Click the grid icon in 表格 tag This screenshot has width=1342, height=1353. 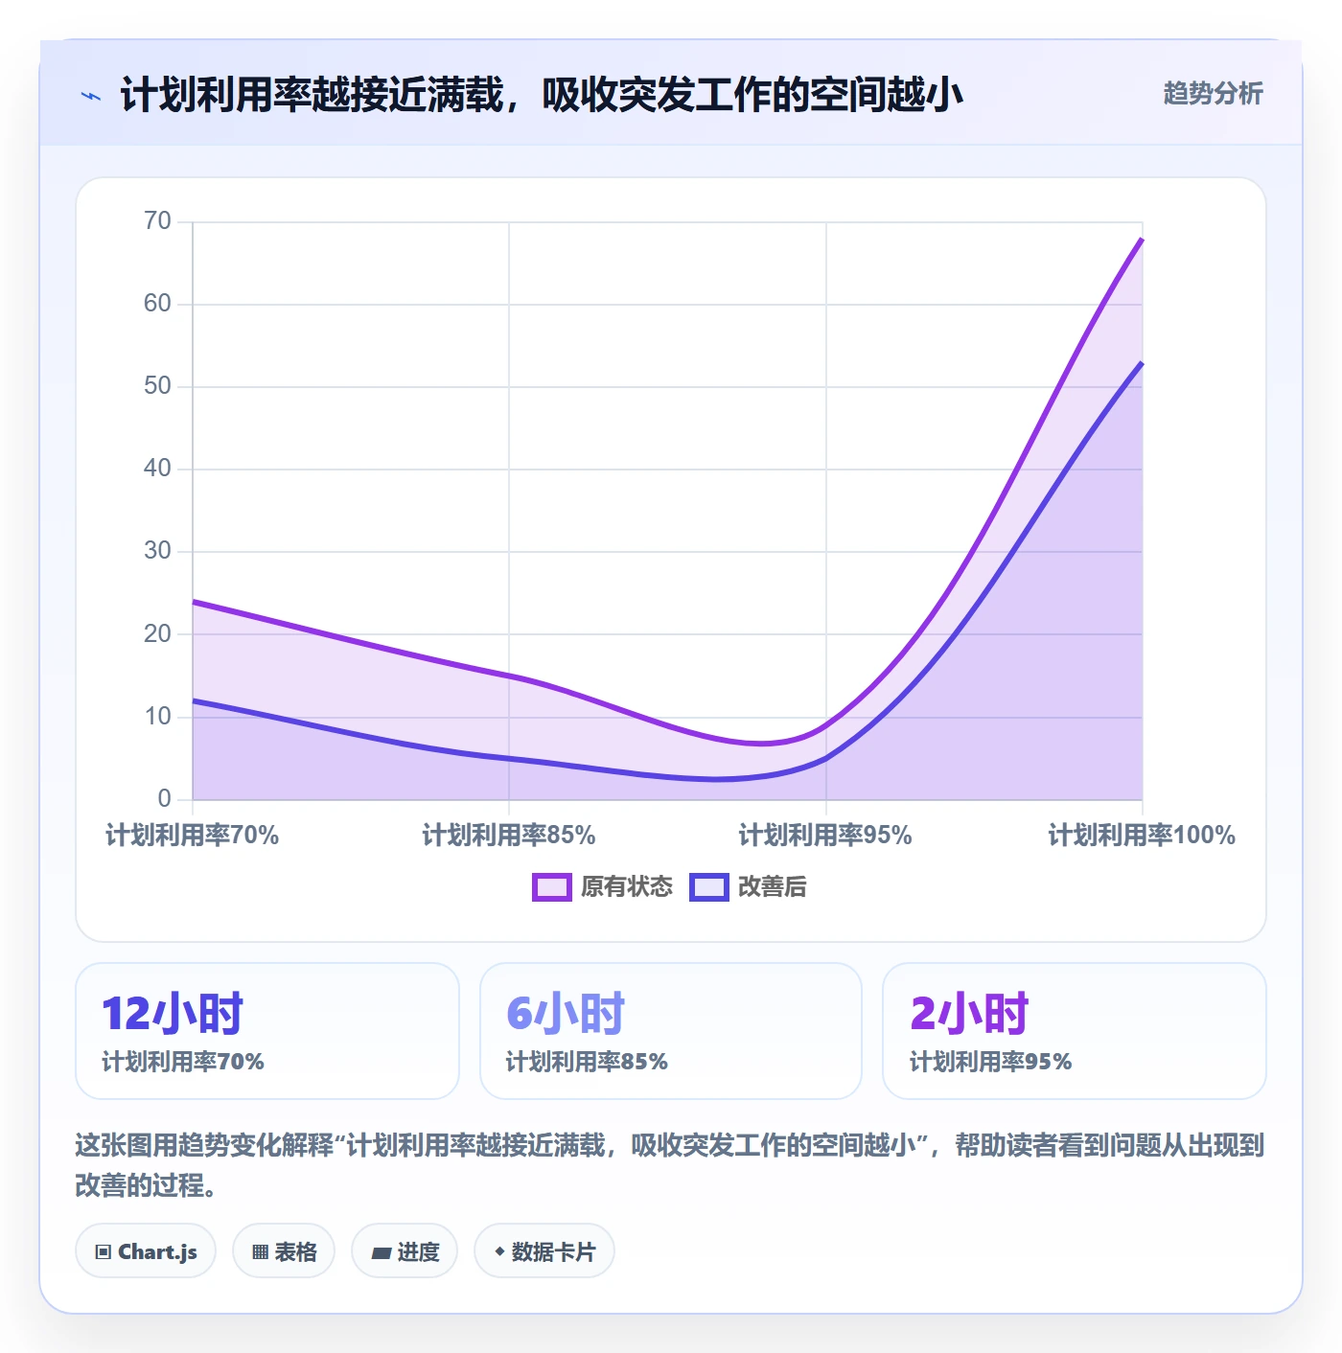tap(260, 1252)
